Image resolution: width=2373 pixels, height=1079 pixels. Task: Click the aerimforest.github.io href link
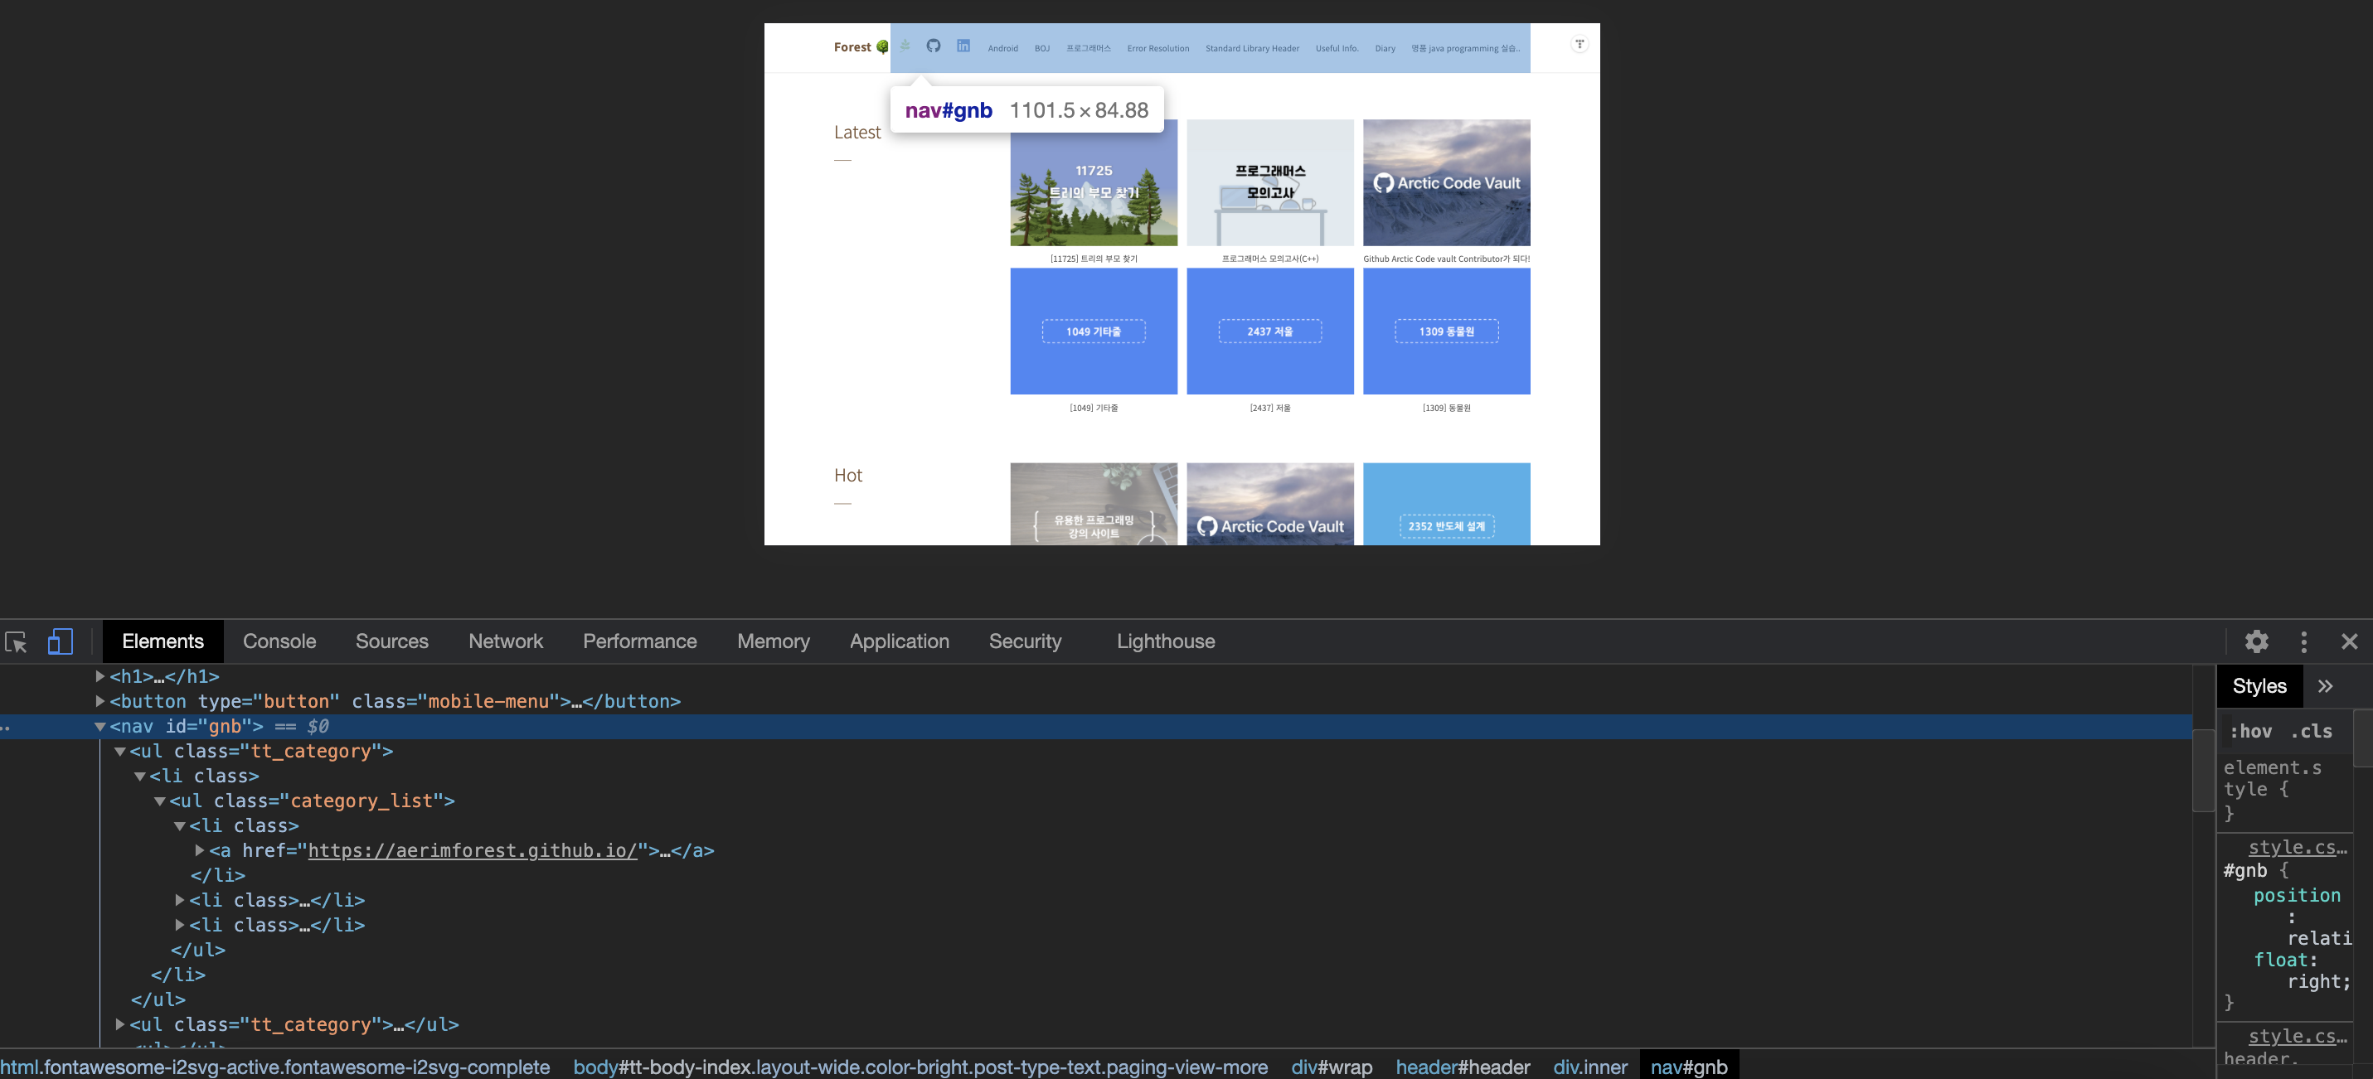point(472,850)
